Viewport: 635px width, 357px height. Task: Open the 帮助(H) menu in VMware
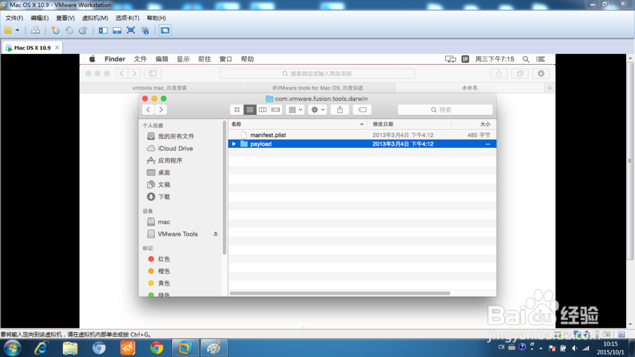pyautogui.click(x=156, y=18)
